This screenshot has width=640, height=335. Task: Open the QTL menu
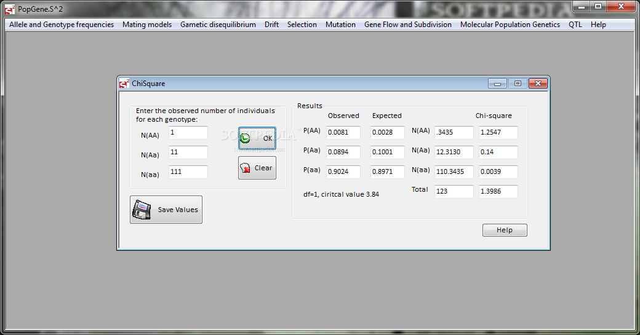575,25
